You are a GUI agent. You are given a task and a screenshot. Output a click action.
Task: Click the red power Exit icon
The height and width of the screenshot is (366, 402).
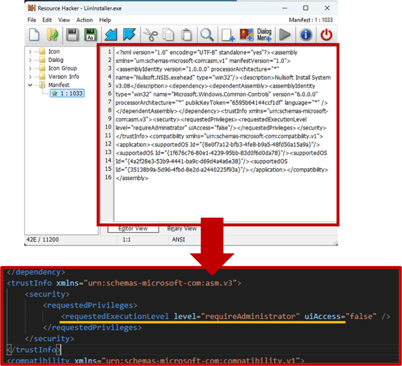(327, 35)
